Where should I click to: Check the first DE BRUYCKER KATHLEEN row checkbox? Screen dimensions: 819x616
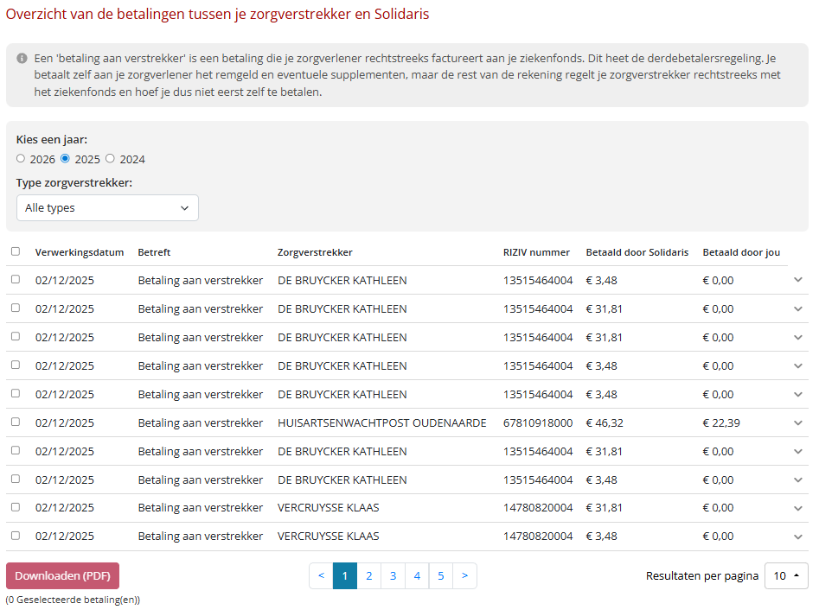[16, 280]
